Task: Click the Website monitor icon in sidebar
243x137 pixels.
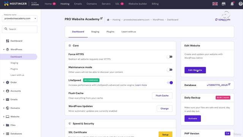Action: tap(8, 116)
